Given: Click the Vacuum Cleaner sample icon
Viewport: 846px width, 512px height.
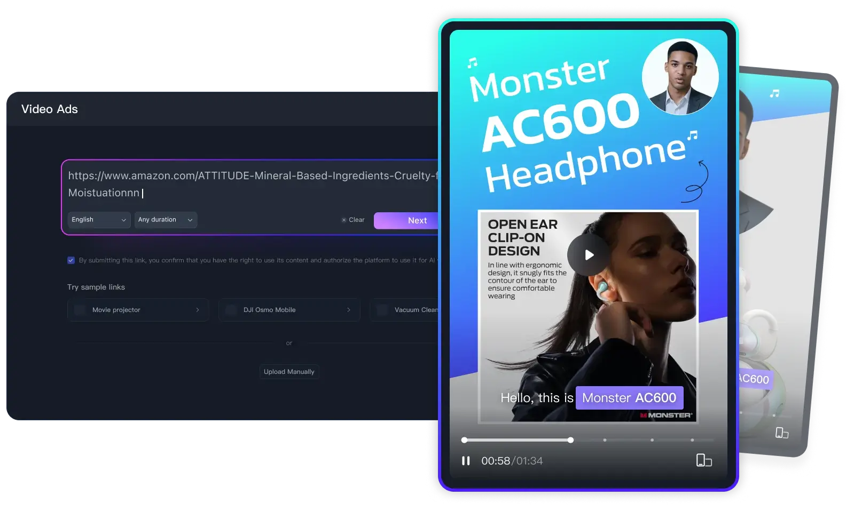Looking at the screenshot, I should [x=382, y=310].
